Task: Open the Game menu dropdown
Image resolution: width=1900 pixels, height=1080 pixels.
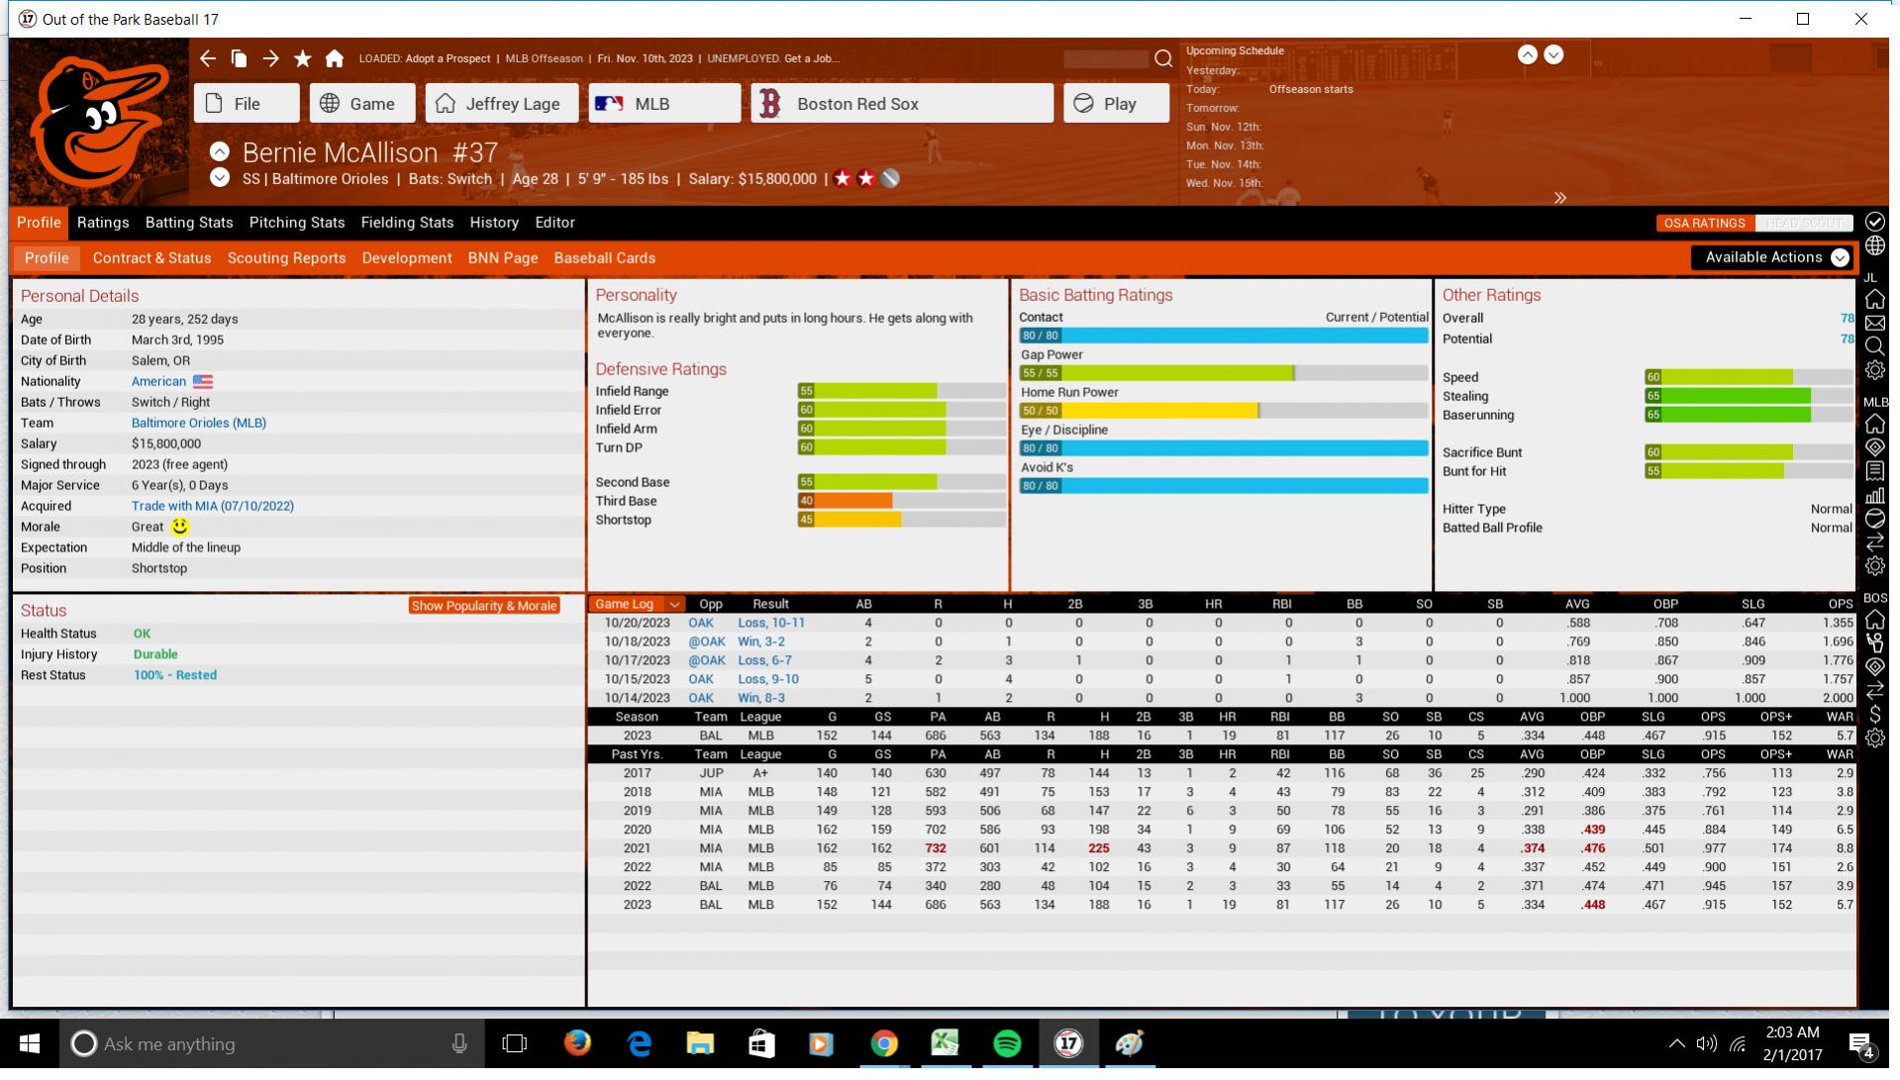Action: point(362,104)
